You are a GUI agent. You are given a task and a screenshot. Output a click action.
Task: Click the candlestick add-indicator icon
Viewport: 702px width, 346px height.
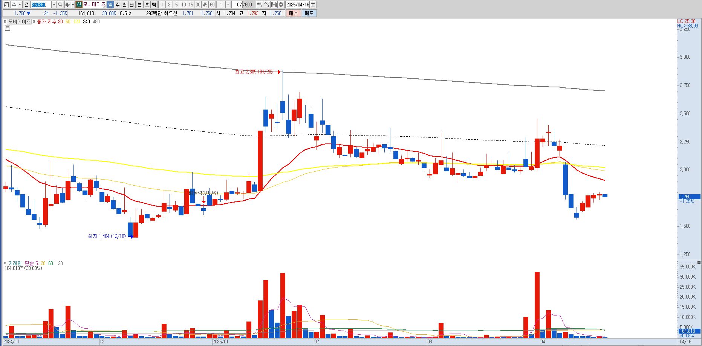[260, 5]
